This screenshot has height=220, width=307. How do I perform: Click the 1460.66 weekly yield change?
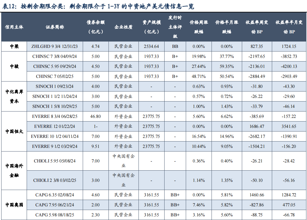click(x=257, y=195)
